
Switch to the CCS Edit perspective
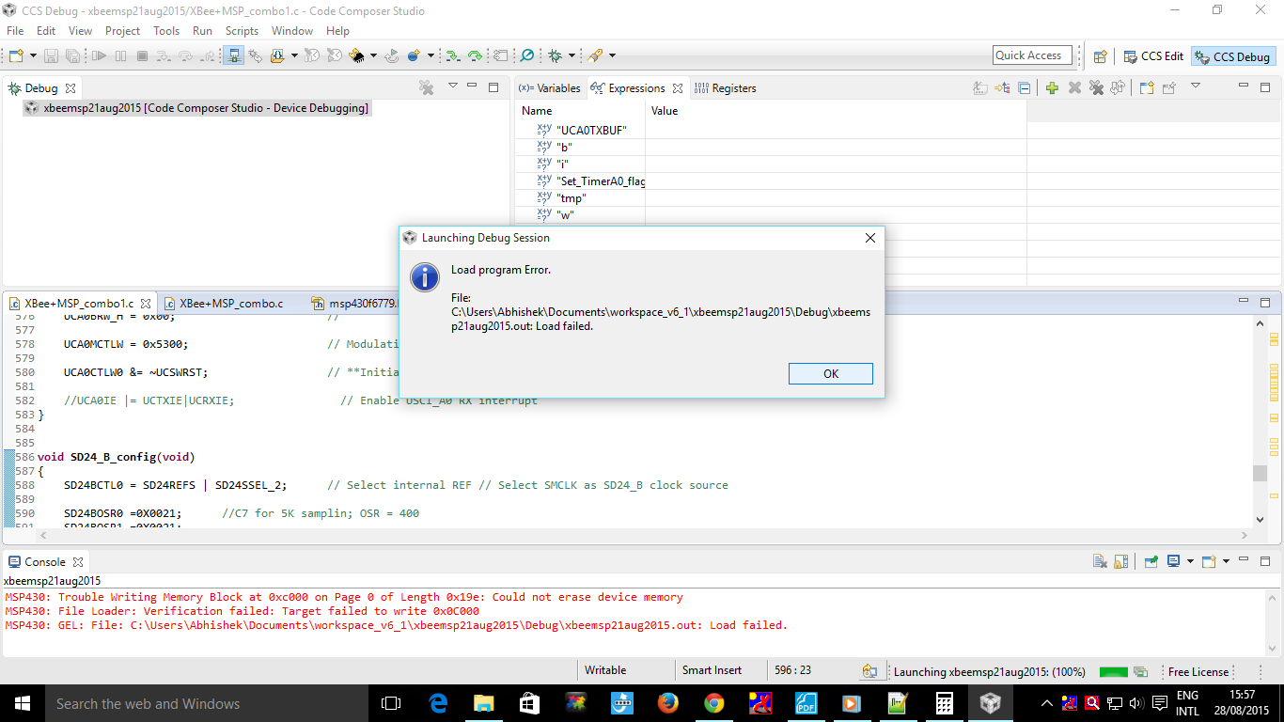coord(1153,56)
